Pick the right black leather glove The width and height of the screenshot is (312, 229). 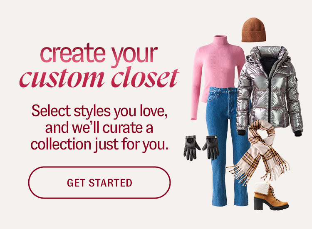211,147
